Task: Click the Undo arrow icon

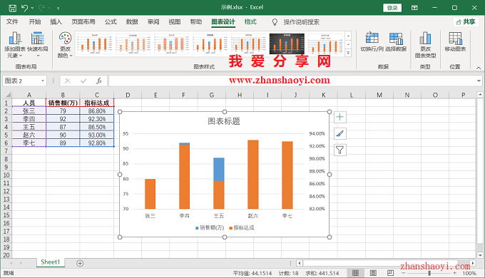Action: (x=25, y=8)
